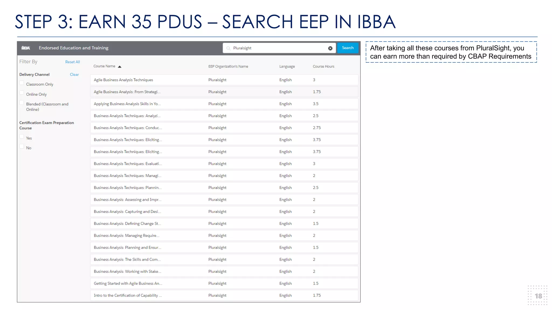Open Intro to the Certification of Capability row
This screenshot has height=310, width=552.
pyautogui.click(x=224, y=295)
